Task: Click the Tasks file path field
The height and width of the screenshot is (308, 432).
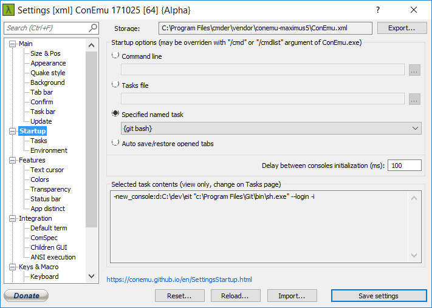Action: tap(262, 99)
